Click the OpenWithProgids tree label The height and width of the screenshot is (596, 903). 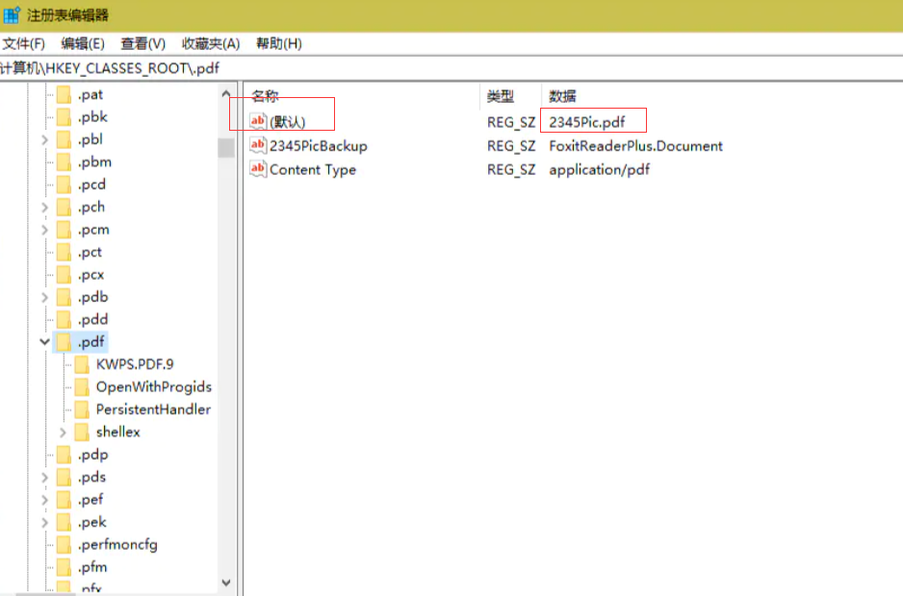(154, 386)
